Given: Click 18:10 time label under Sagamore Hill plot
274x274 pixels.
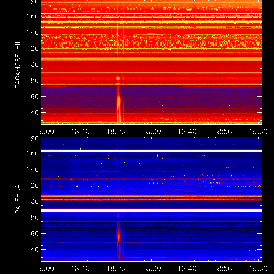Looking at the screenshot, I should click(80, 132).
